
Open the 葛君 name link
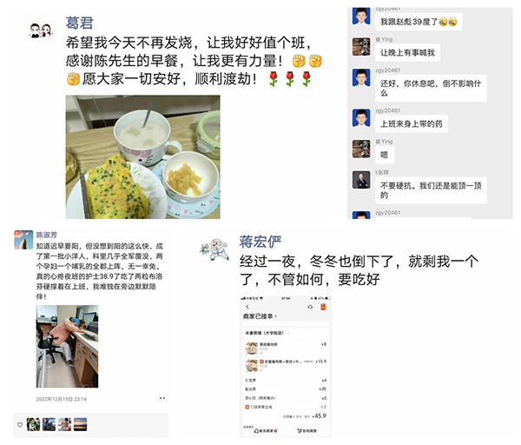(79, 23)
